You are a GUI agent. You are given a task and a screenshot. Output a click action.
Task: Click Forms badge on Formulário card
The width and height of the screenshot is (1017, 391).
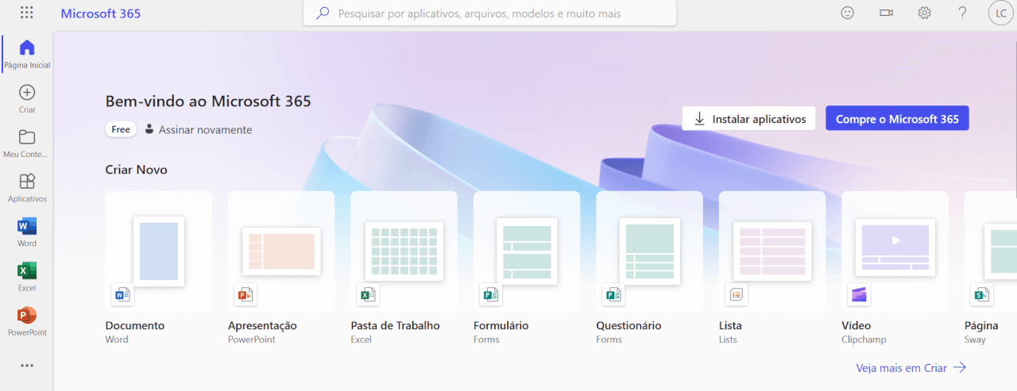pyautogui.click(x=490, y=294)
